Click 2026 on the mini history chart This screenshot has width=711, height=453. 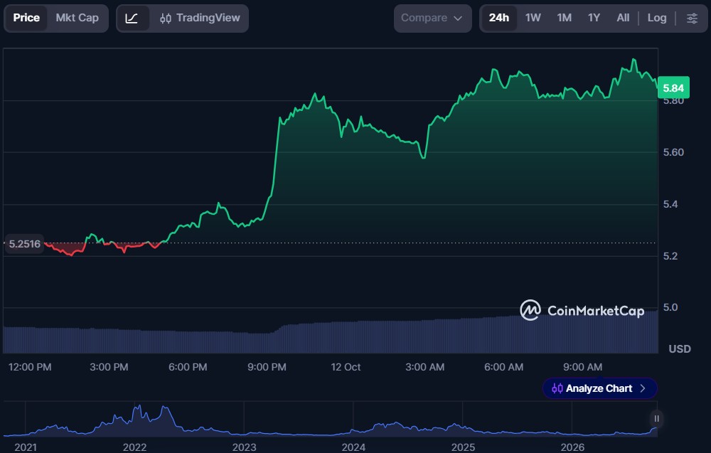(x=572, y=447)
